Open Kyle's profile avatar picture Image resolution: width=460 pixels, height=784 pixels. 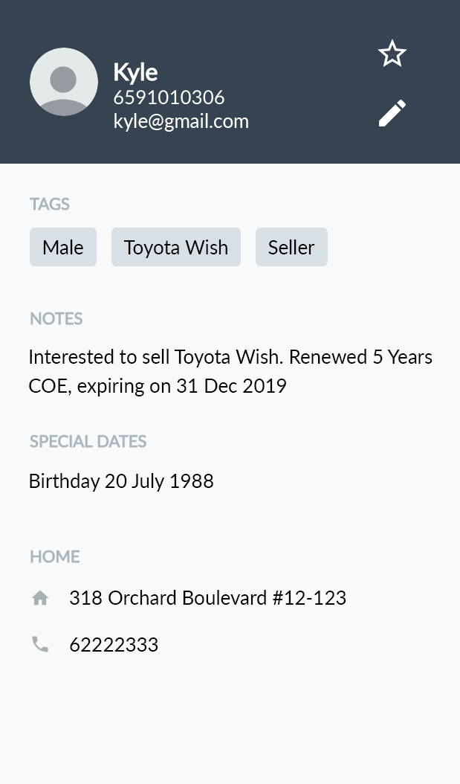click(x=64, y=82)
